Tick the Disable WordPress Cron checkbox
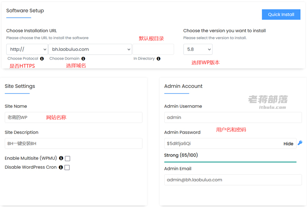This screenshot has height=207, width=307. point(67,167)
